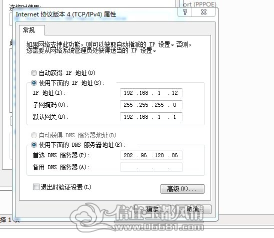Click the 192 octet in IP 地址 field
This screenshot has width=274, height=238.
click(x=128, y=93)
